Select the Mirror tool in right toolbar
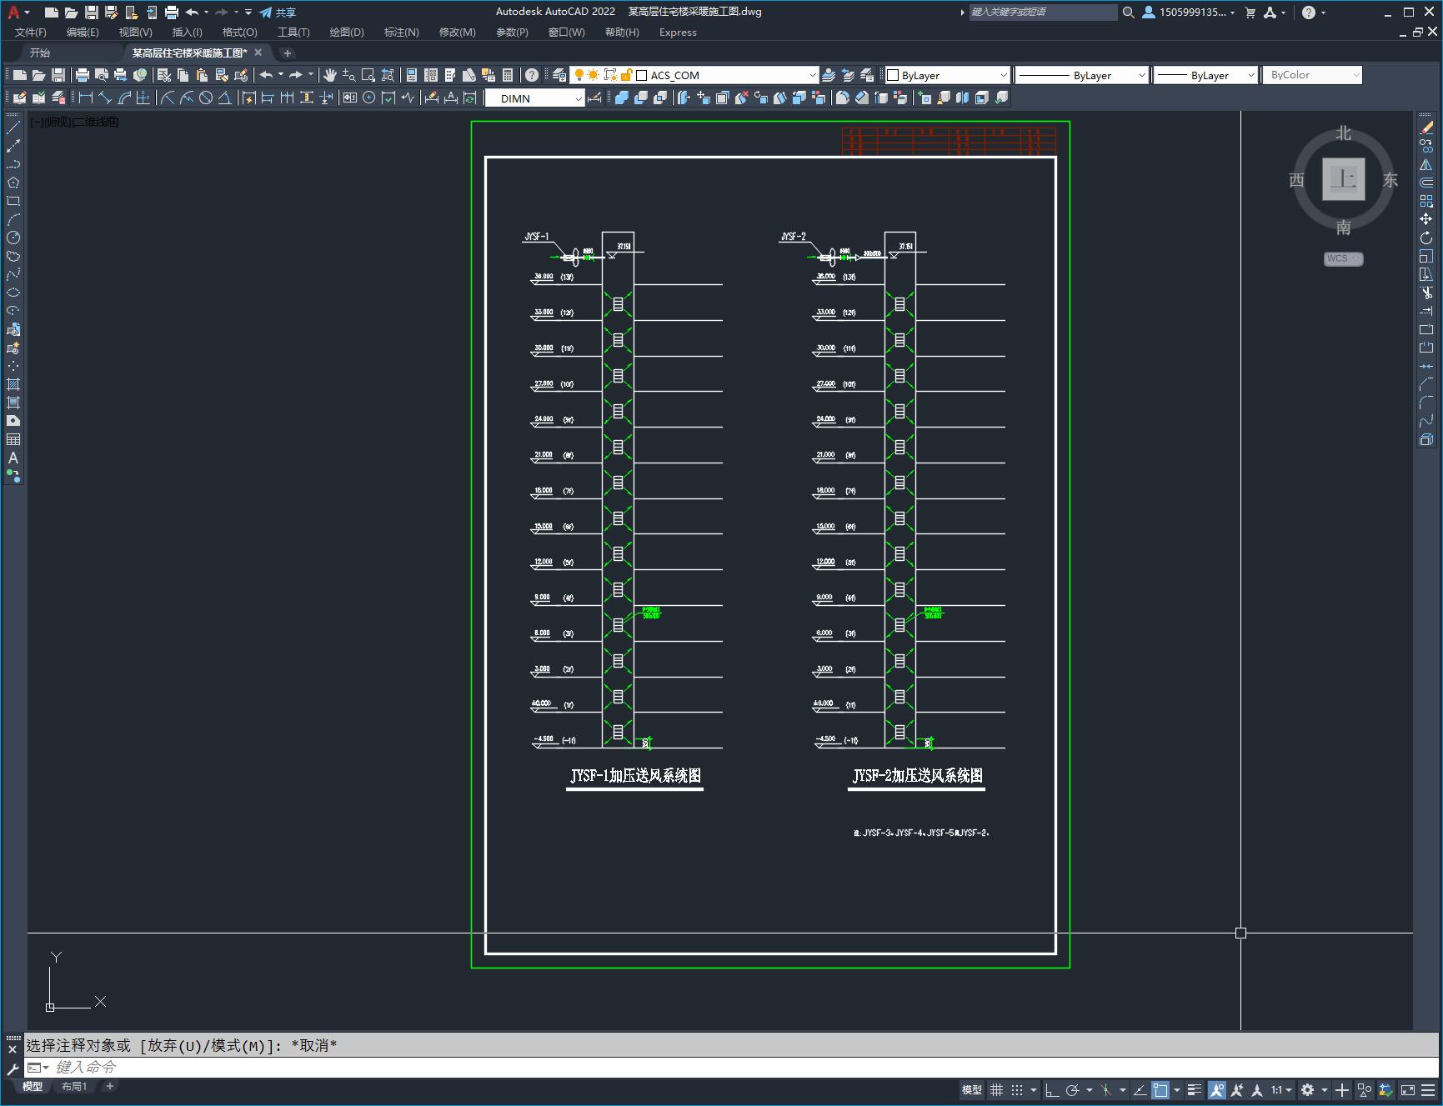The height and width of the screenshot is (1106, 1443). tap(1426, 164)
